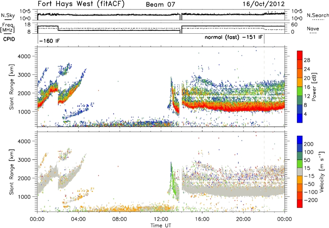Screen dimensions: 329x228
Task: Click the 'Time UT' axis title
Action: coord(161,226)
